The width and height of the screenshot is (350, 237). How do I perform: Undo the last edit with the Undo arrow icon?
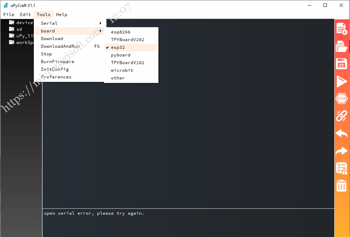(x=341, y=133)
